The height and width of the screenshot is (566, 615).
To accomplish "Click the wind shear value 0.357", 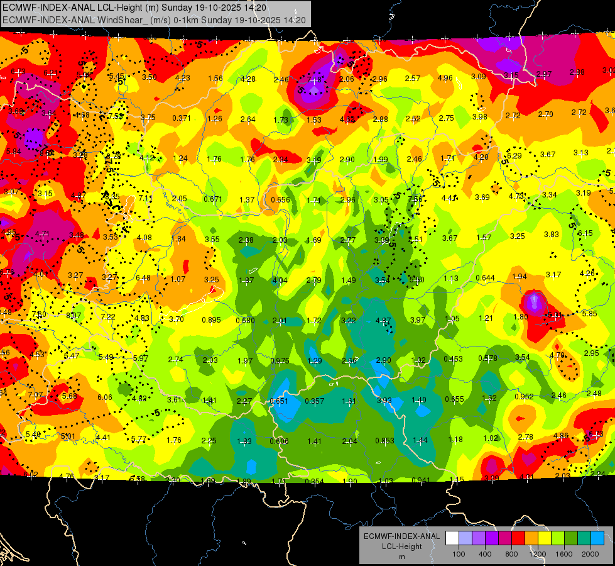I will [x=315, y=401].
